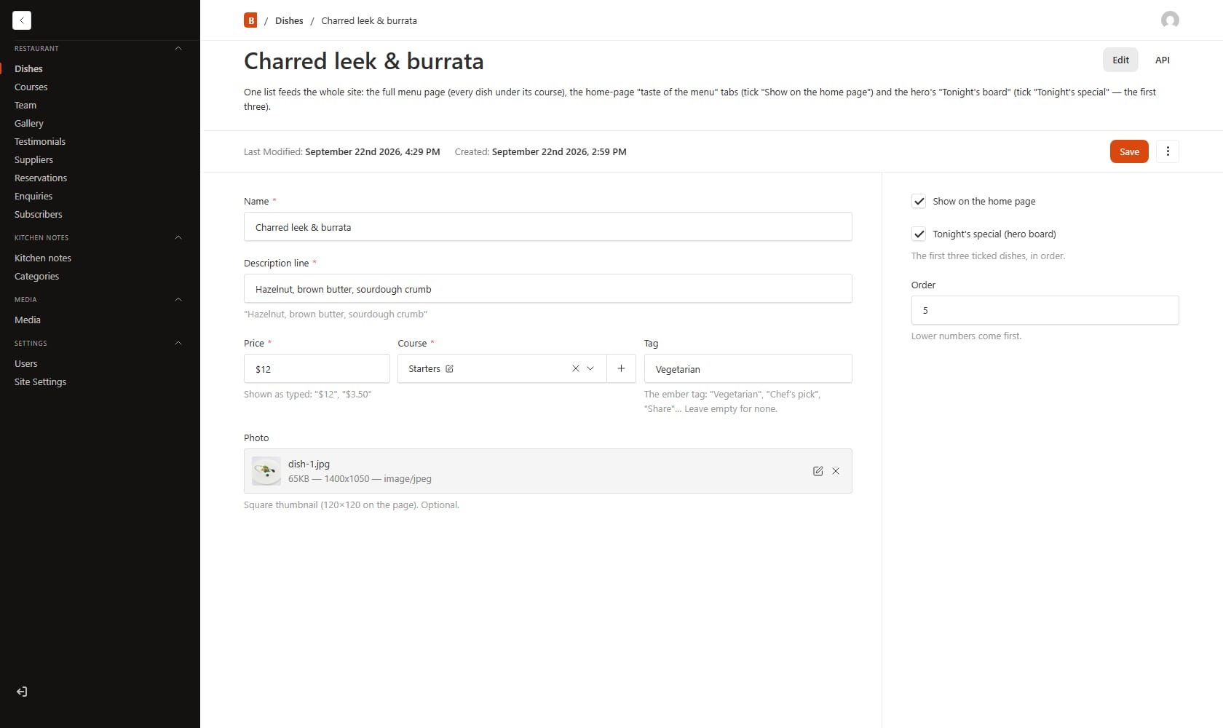The image size is (1223, 728).
Task: Open Site Settings in the sidebar
Action: point(40,381)
